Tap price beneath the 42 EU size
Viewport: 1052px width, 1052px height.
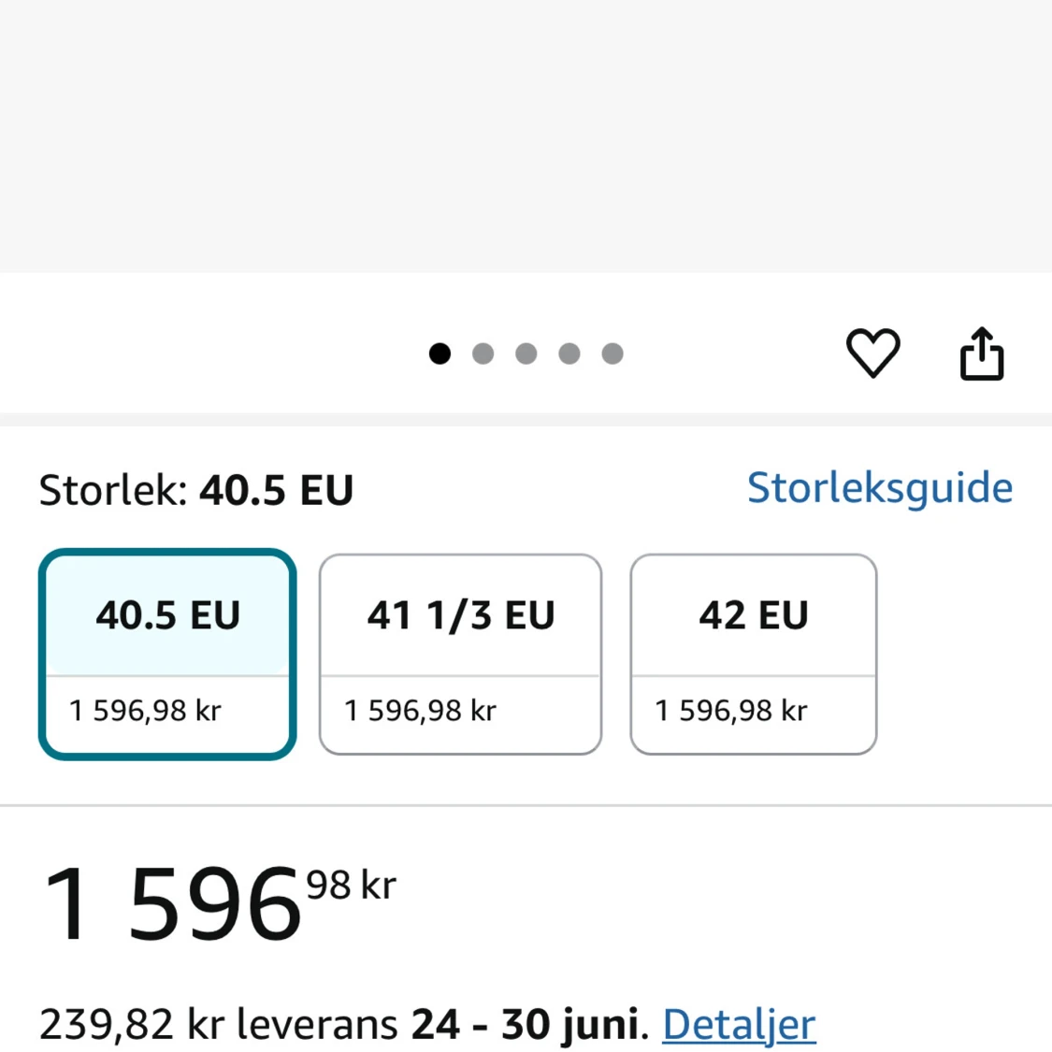[731, 711]
